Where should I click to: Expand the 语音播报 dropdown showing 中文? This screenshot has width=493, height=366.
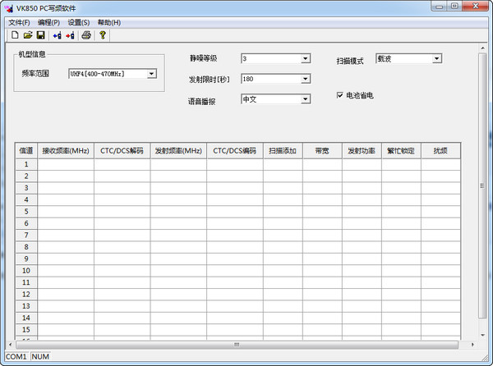(x=305, y=99)
